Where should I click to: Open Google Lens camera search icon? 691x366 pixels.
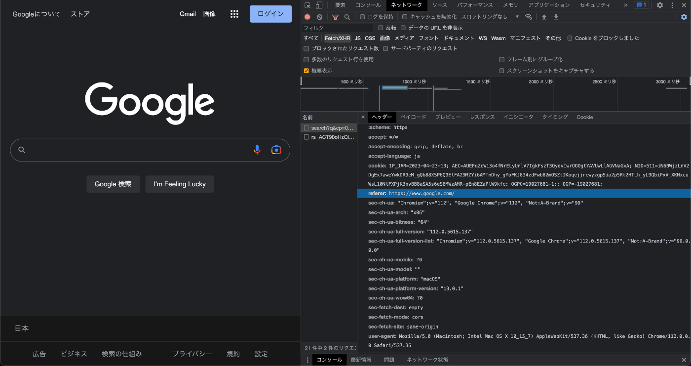click(x=276, y=150)
